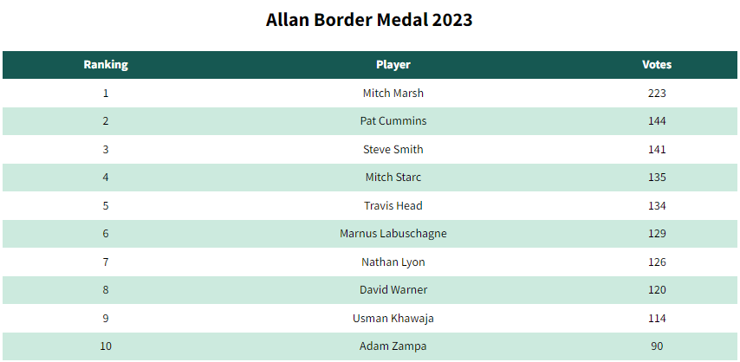Click David Warner in the table
The height and width of the screenshot is (362, 740).
(393, 290)
